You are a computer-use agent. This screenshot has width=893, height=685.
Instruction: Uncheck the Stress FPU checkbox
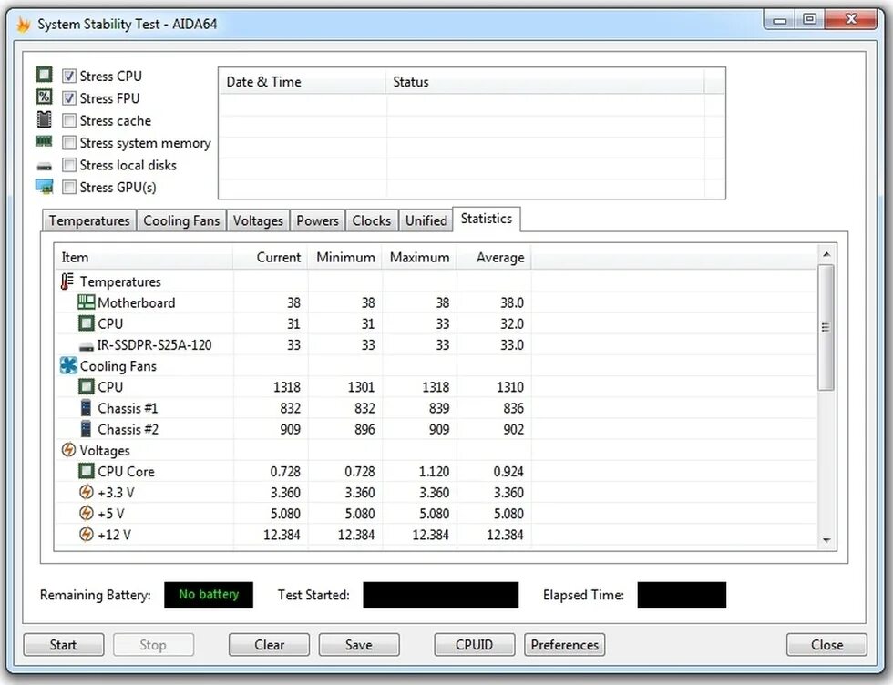point(69,98)
